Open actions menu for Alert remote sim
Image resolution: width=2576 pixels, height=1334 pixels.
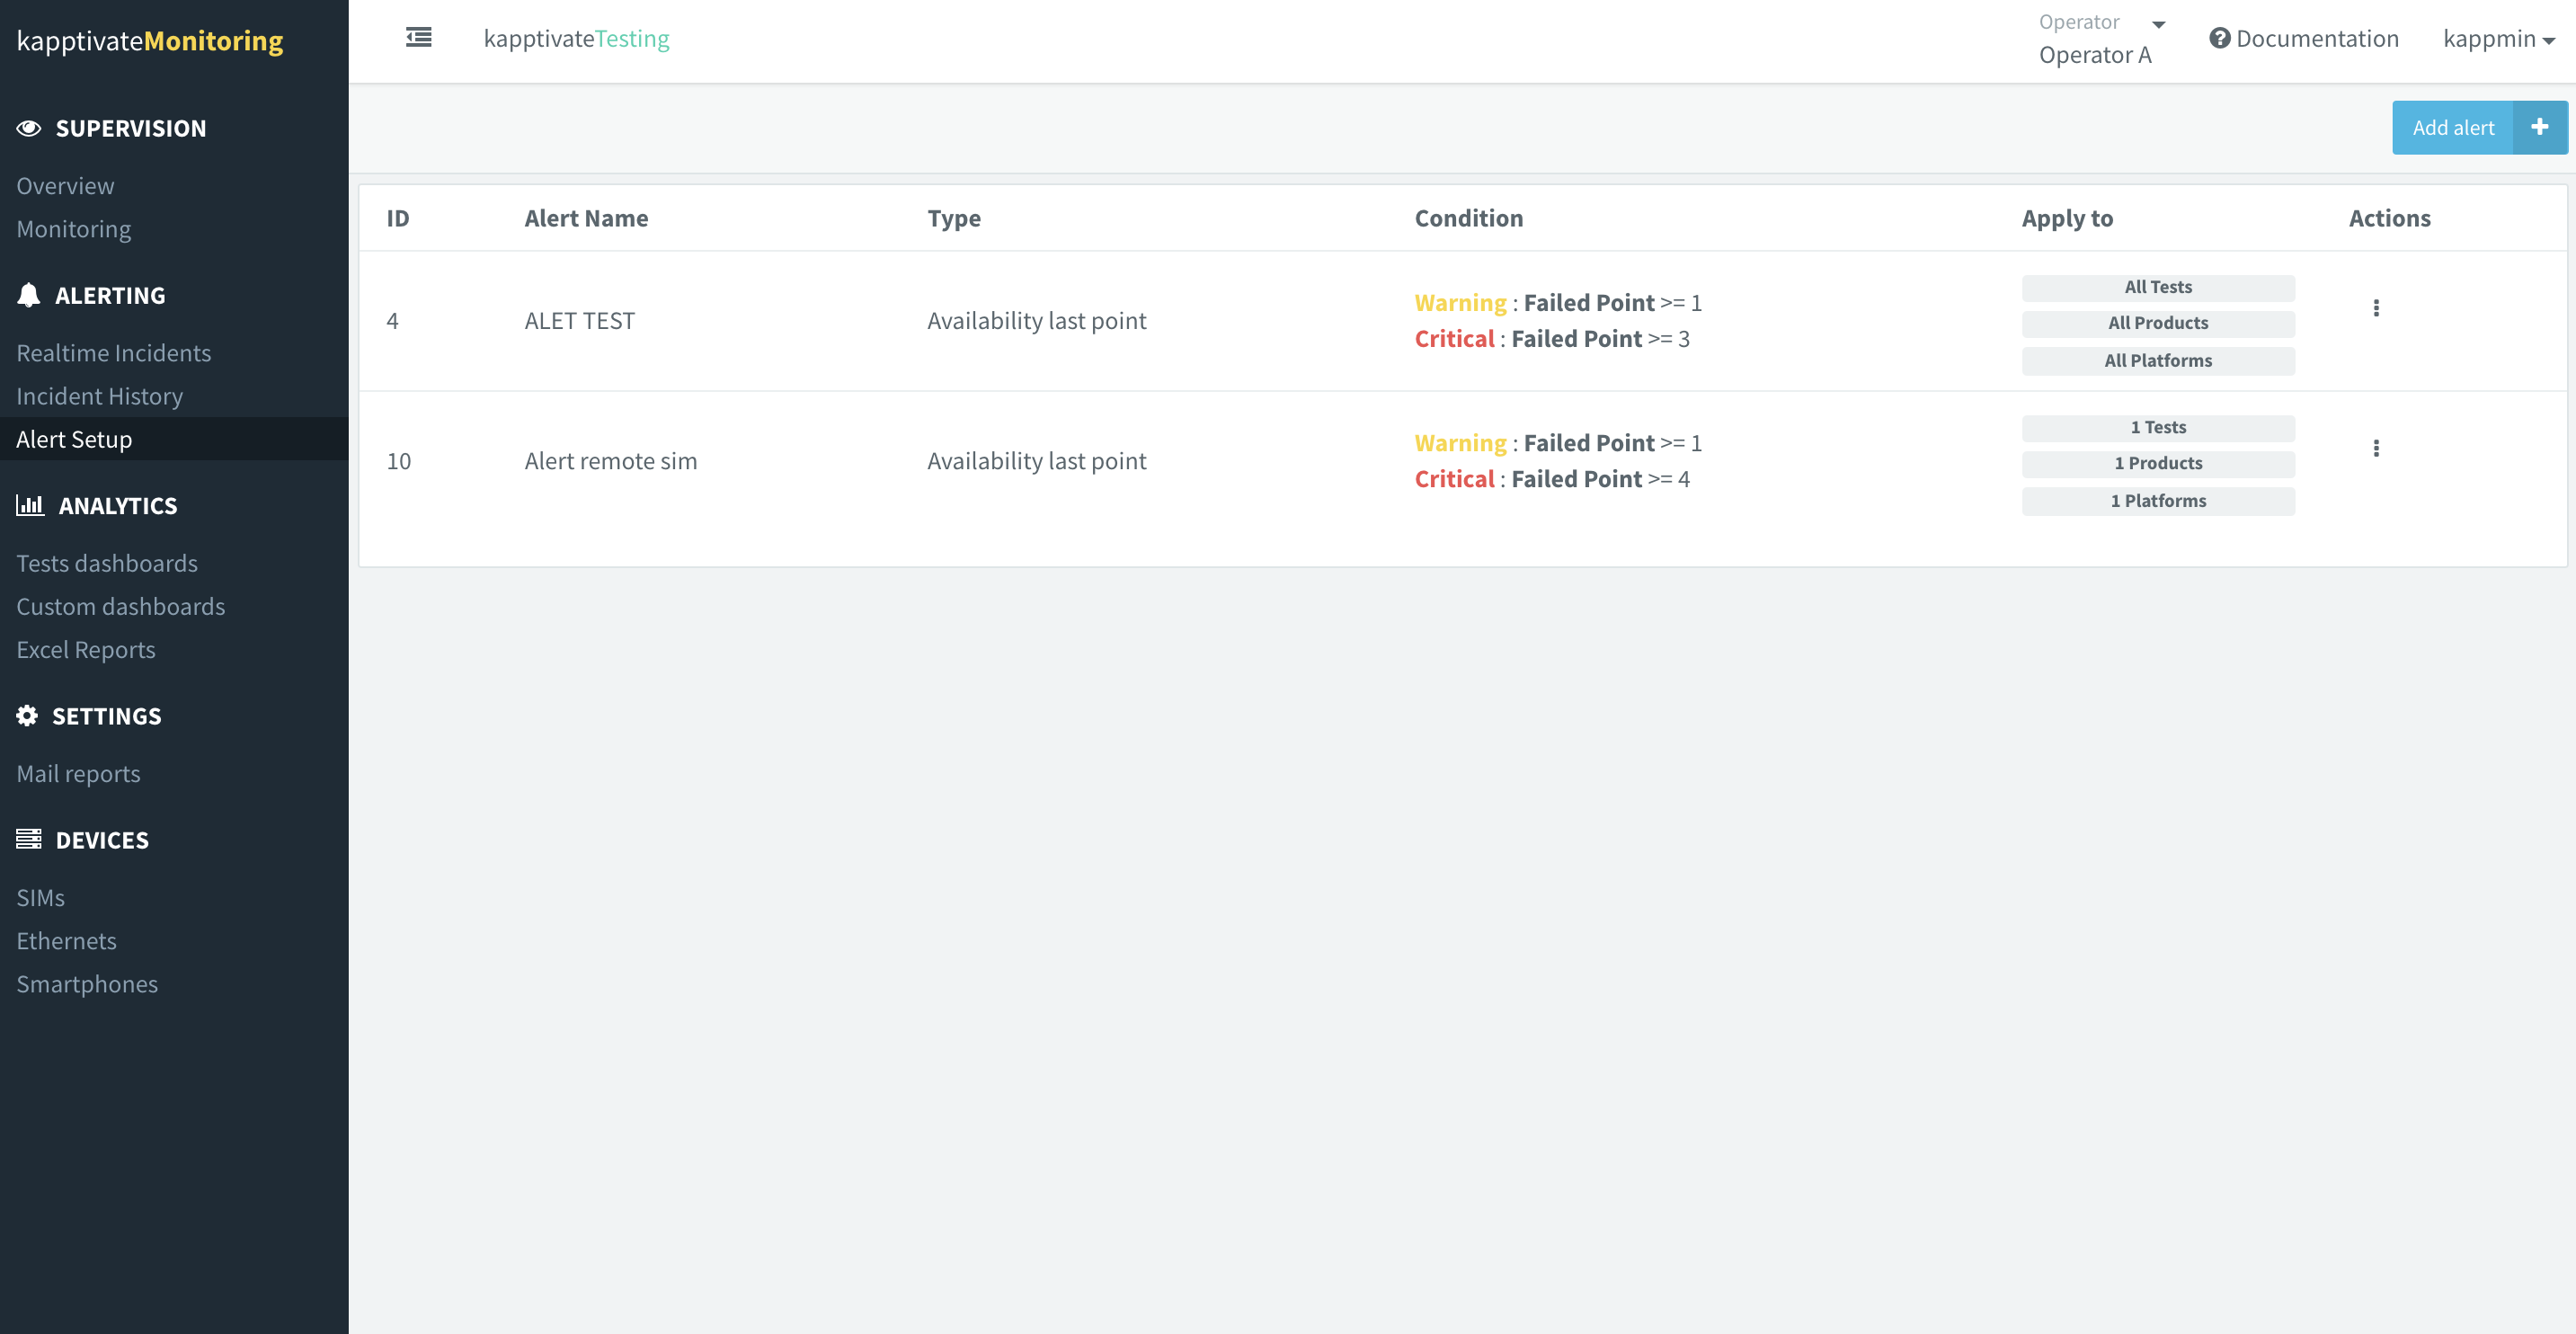(x=2376, y=448)
